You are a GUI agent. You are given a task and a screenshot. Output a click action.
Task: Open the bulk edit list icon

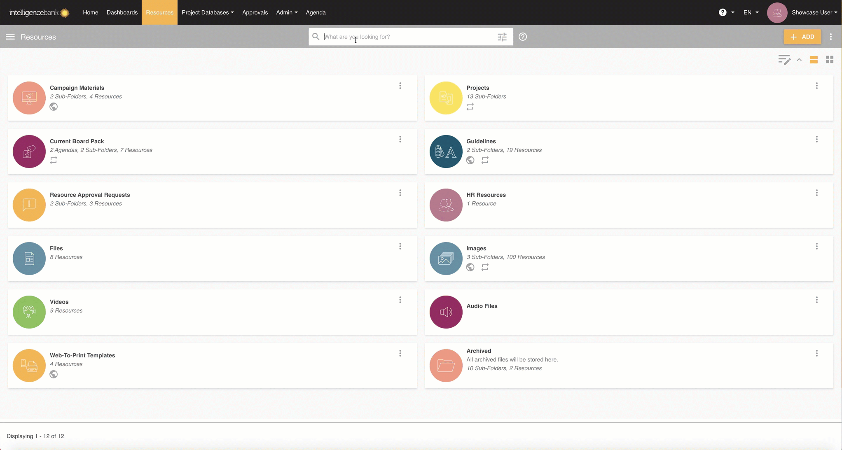coord(784,60)
